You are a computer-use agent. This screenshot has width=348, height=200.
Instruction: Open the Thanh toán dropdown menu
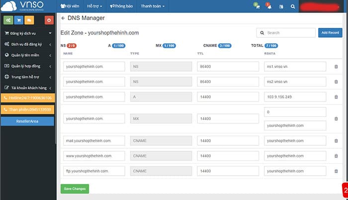click(153, 6)
